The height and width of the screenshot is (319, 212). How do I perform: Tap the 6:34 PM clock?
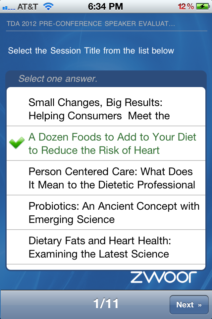tap(105, 6)
